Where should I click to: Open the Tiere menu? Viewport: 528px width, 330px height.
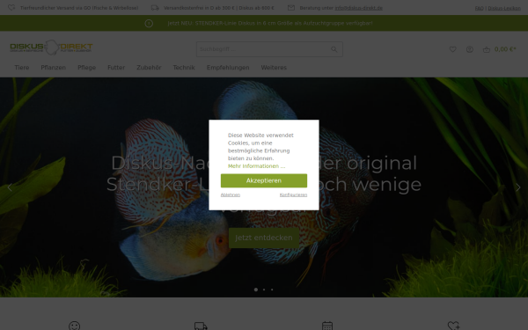21,68
